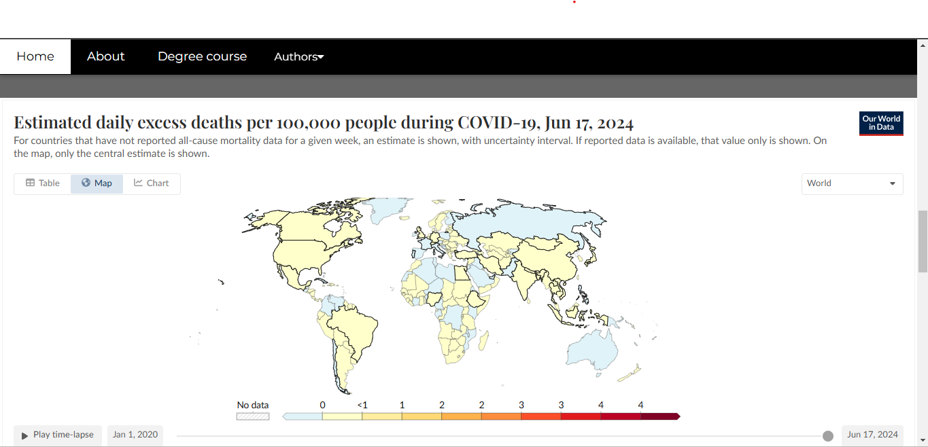Open the Degree course page
The width and height of the screenshot is (928, 447).
click(x=202, y=56)
